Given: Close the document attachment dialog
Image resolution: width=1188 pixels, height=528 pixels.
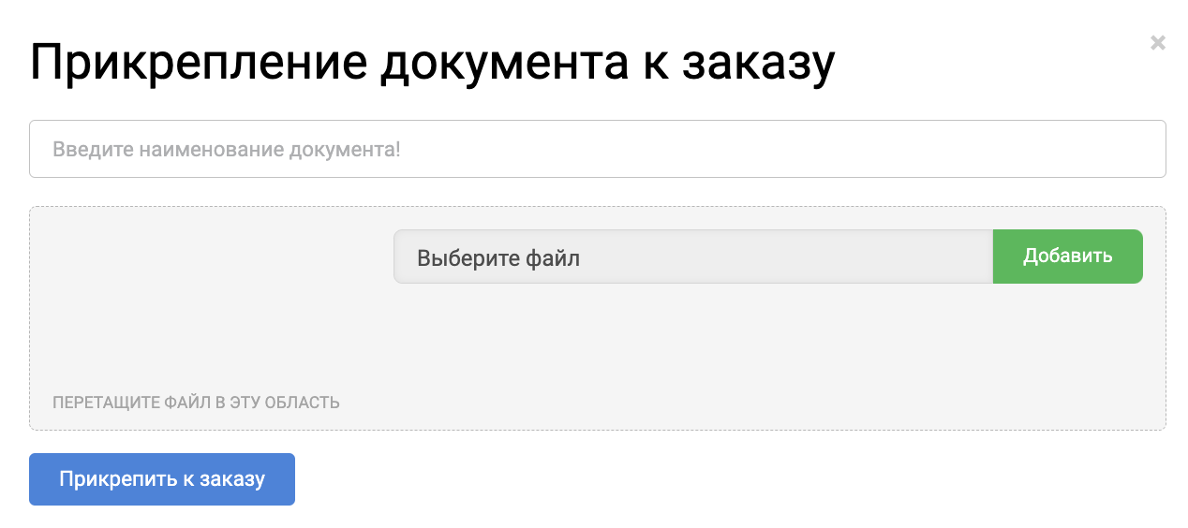Looking at the screenshot, I should click(x=1158, y=42).
